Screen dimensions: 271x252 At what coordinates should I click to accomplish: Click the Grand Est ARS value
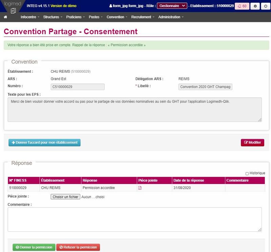pos(58,79)
